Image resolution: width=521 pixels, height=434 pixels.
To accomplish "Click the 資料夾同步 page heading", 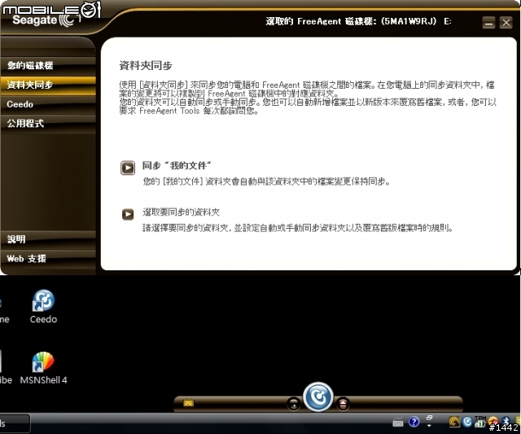I will (x=146, y=65).
